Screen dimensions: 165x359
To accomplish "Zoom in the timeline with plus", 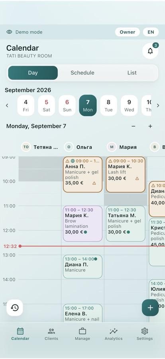I will (150, 126).
